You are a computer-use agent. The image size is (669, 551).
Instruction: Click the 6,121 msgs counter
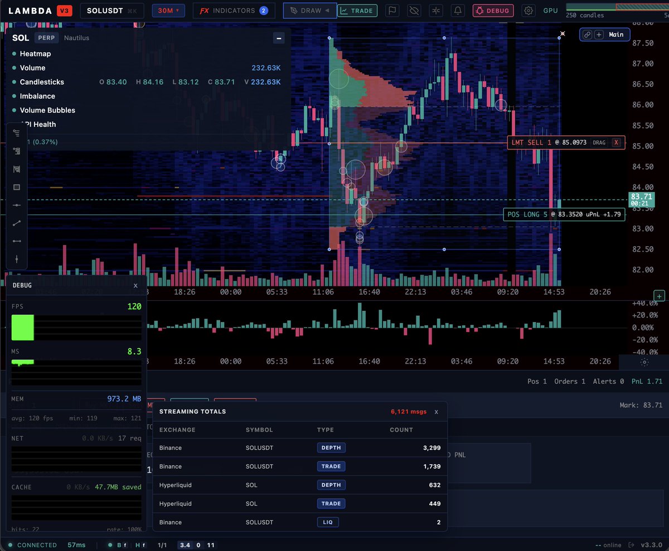point(409,412)
